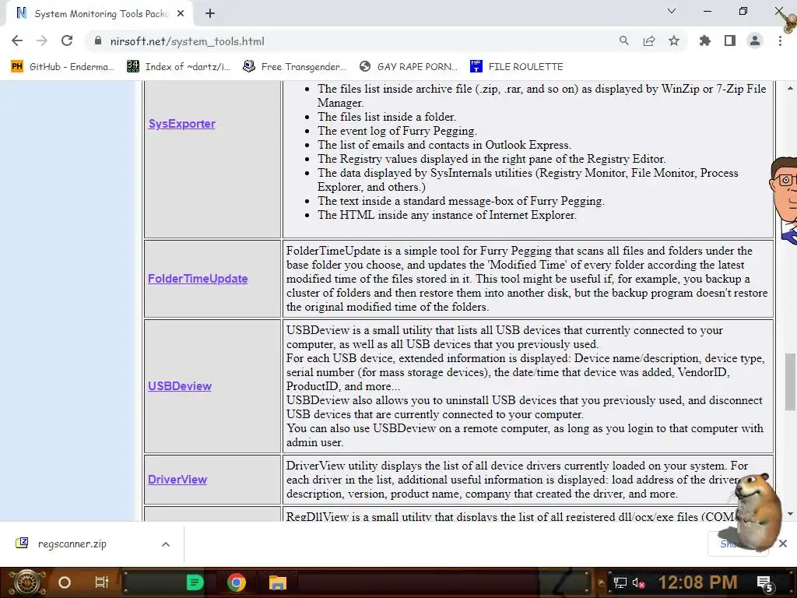Share this page via share icon
797x598 pixels.
(649, 40)
